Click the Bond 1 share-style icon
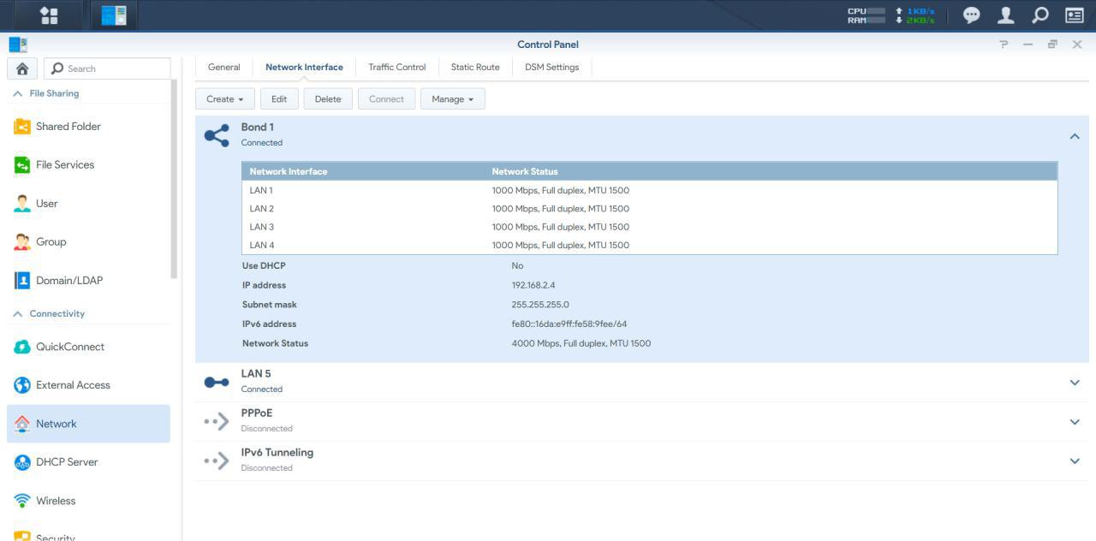 (217, 135)
